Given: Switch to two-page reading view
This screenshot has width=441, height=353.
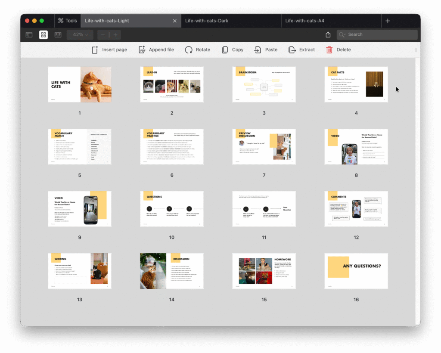Looking at the screenshot, I should [x=58, y=35].
